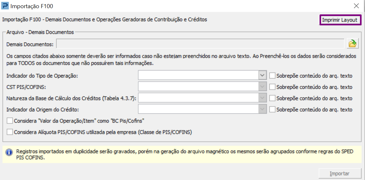This screenshot has width=365, height=180.
Task: Enable Considera Alíquota PIS/COFINS da empresa
Action: pyautogui.click(x=10, y=132)
